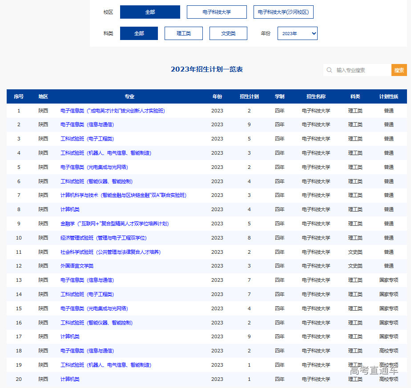Select the 全部 campus filter
Screen dimensions: 411x388
[x=150, y=12]
